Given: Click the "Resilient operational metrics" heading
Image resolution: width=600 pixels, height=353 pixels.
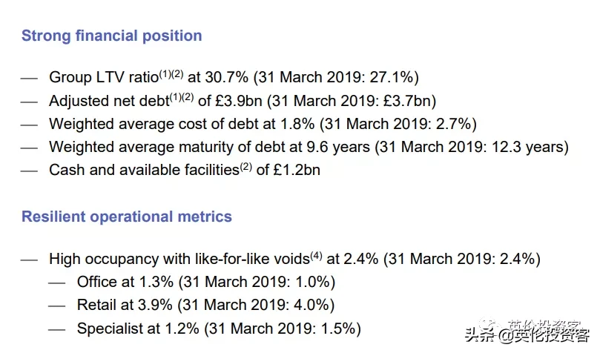Looking at the screenshot, I should coord(126,217).
